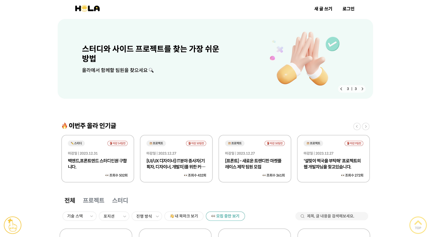
Task: Switch to the 프로젝트 tab
Action: tap(94, 200)
